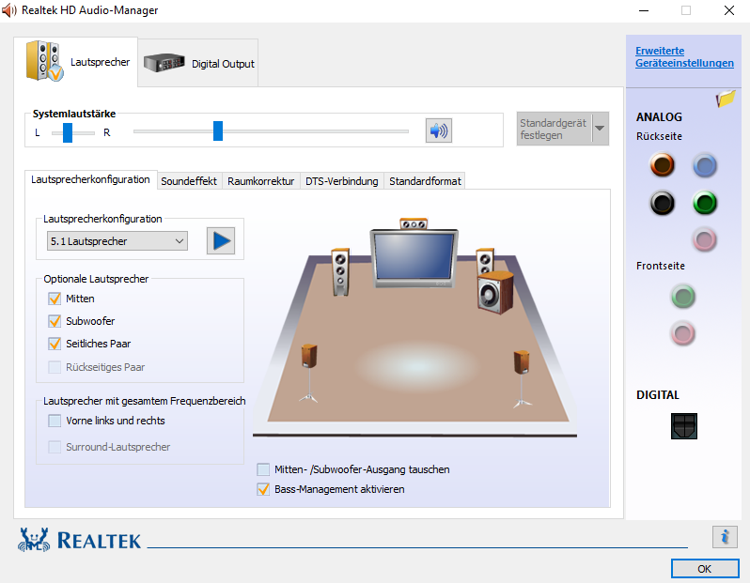Select the blue rear panel jack
The image size is (750, 583).
click(x=705, y=166)
